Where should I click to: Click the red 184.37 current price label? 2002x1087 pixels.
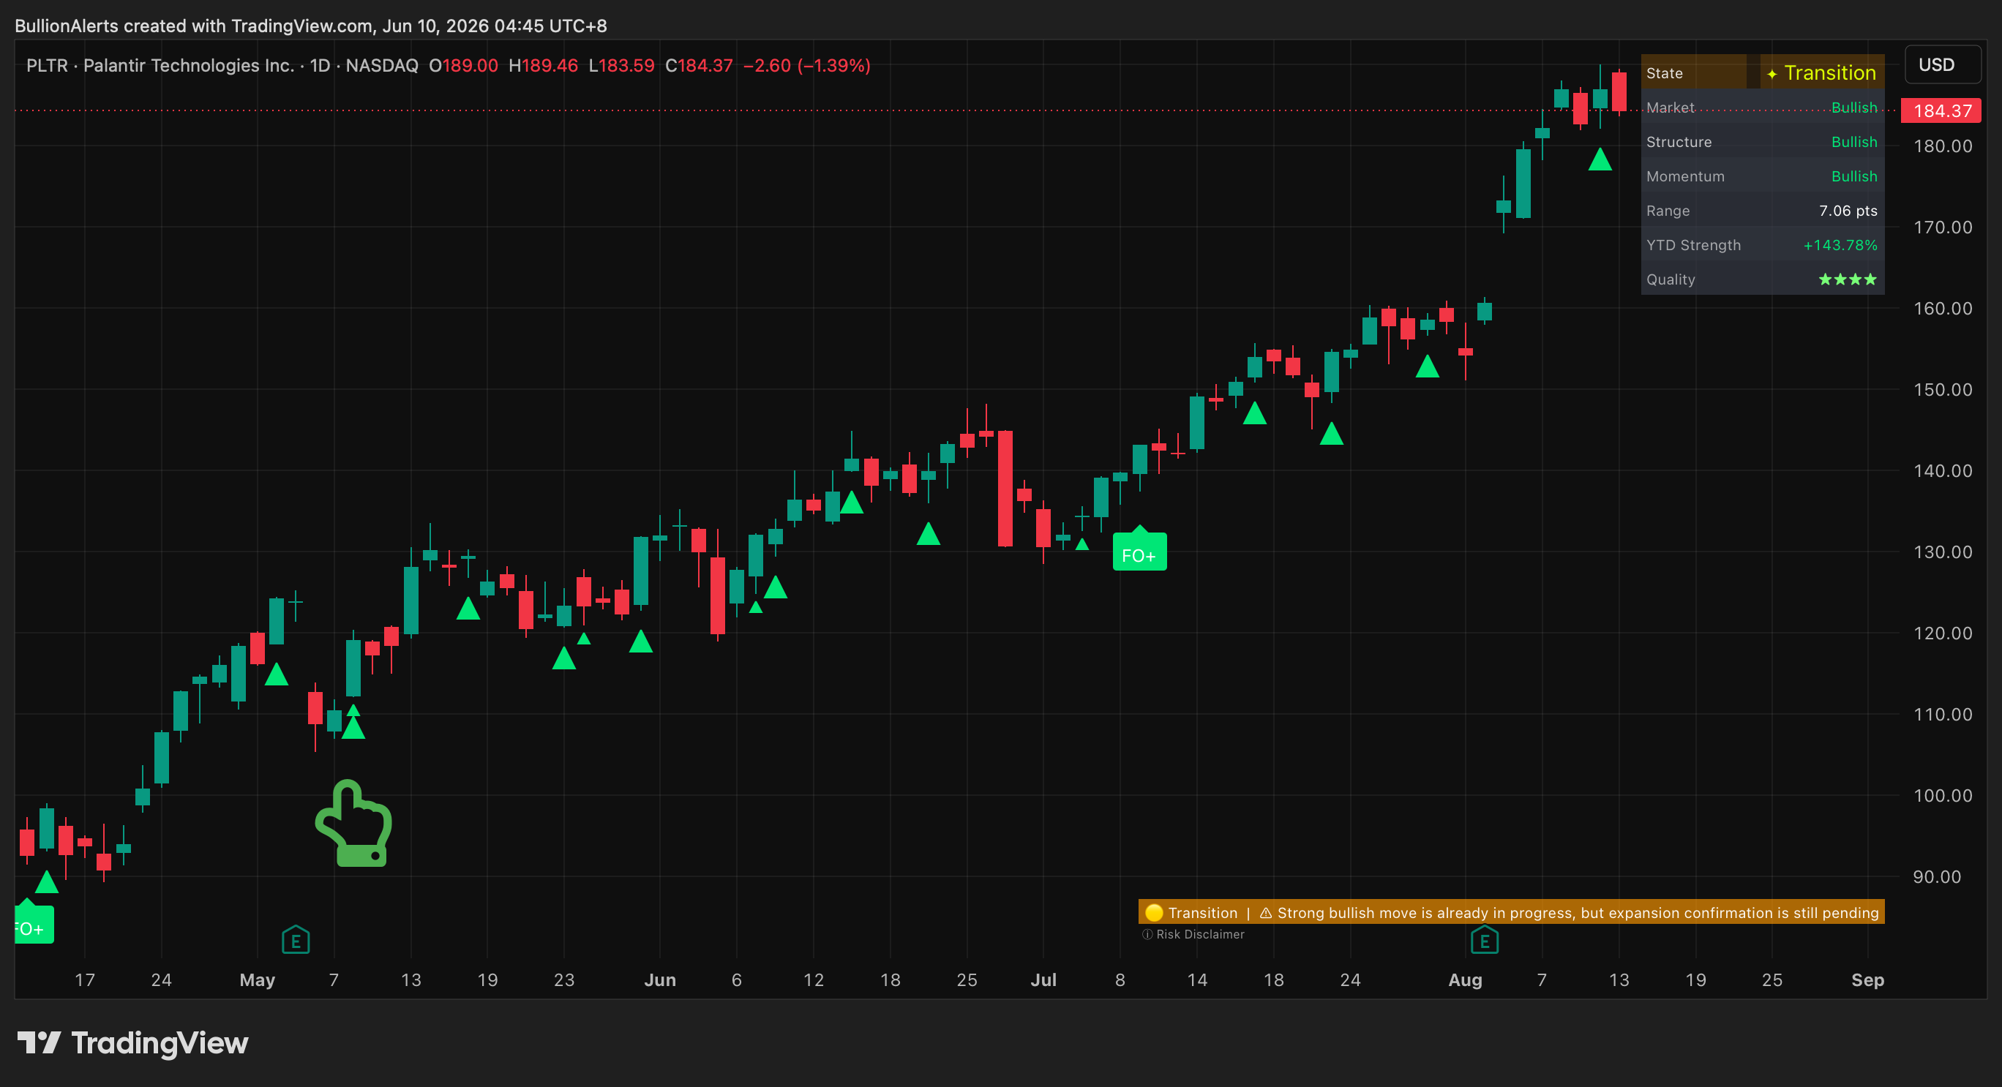pyautogui.click(x=1941, y=110)
